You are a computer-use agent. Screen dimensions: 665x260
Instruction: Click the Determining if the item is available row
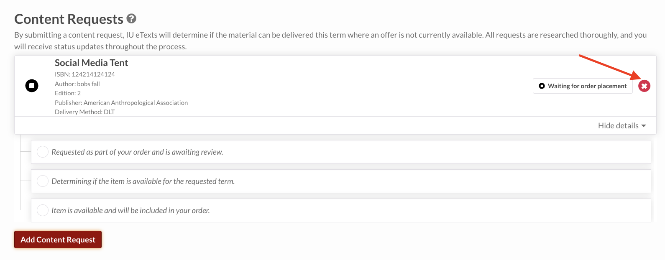pos(341,181)
